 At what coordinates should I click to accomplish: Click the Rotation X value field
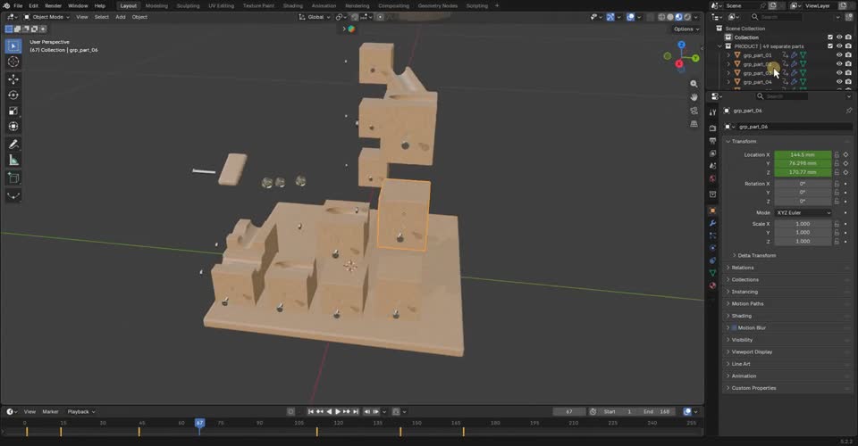pyautogui.click(x=803, y=184)
